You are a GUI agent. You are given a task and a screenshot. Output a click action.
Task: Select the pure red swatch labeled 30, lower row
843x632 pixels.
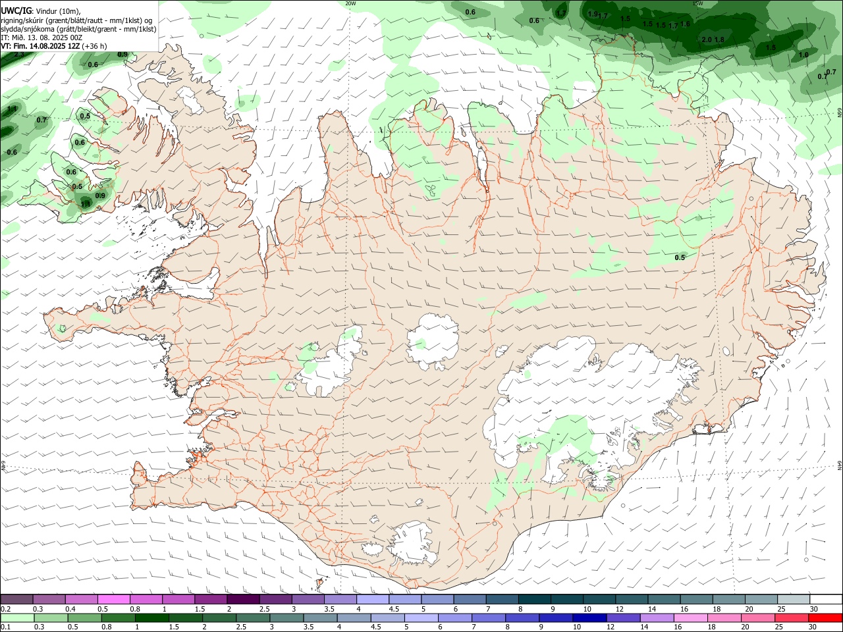(825, 618)
